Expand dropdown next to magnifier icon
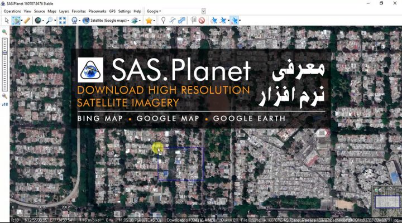 [x=55, y=21]
